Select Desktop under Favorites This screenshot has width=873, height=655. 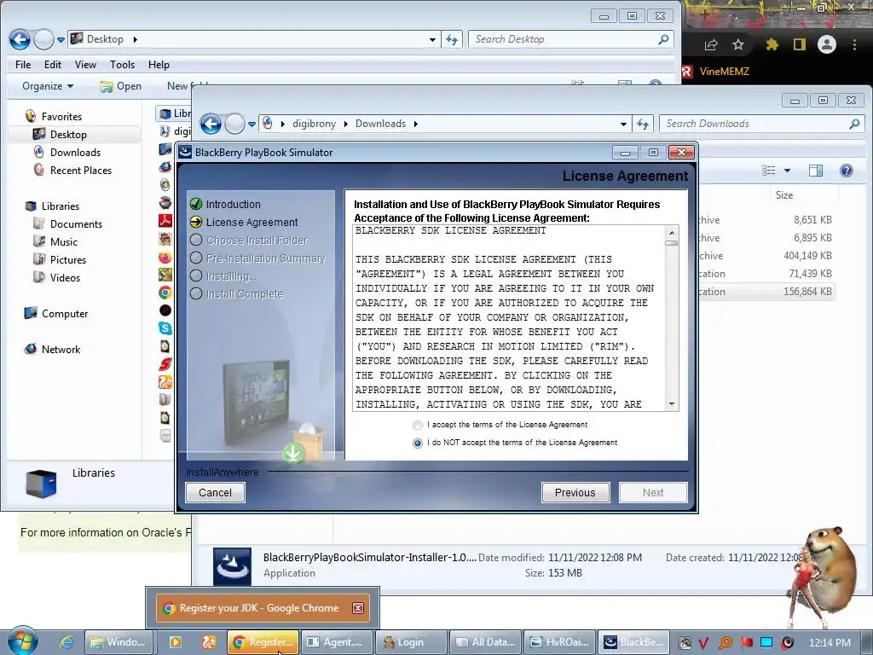(x=68, y=134)
